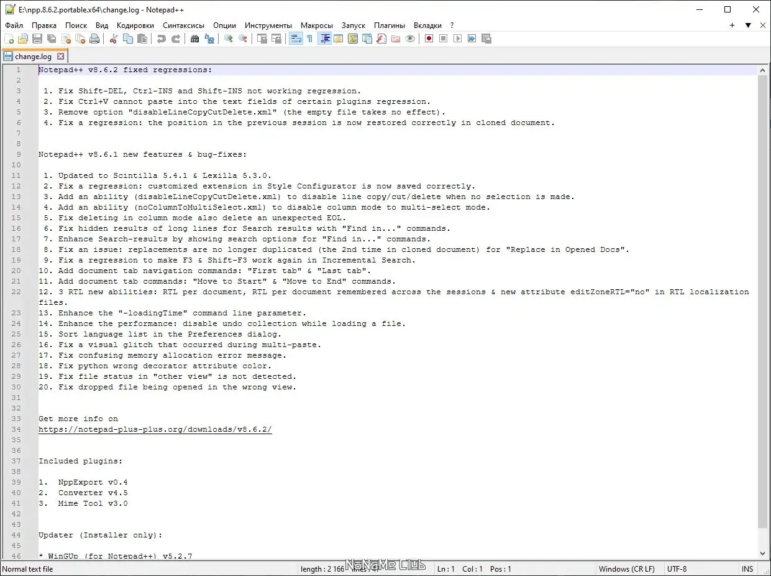The width and height of the screenshot is (771, 576).
Task: Open the Запуск menu
Action: (x=354, y=26)
